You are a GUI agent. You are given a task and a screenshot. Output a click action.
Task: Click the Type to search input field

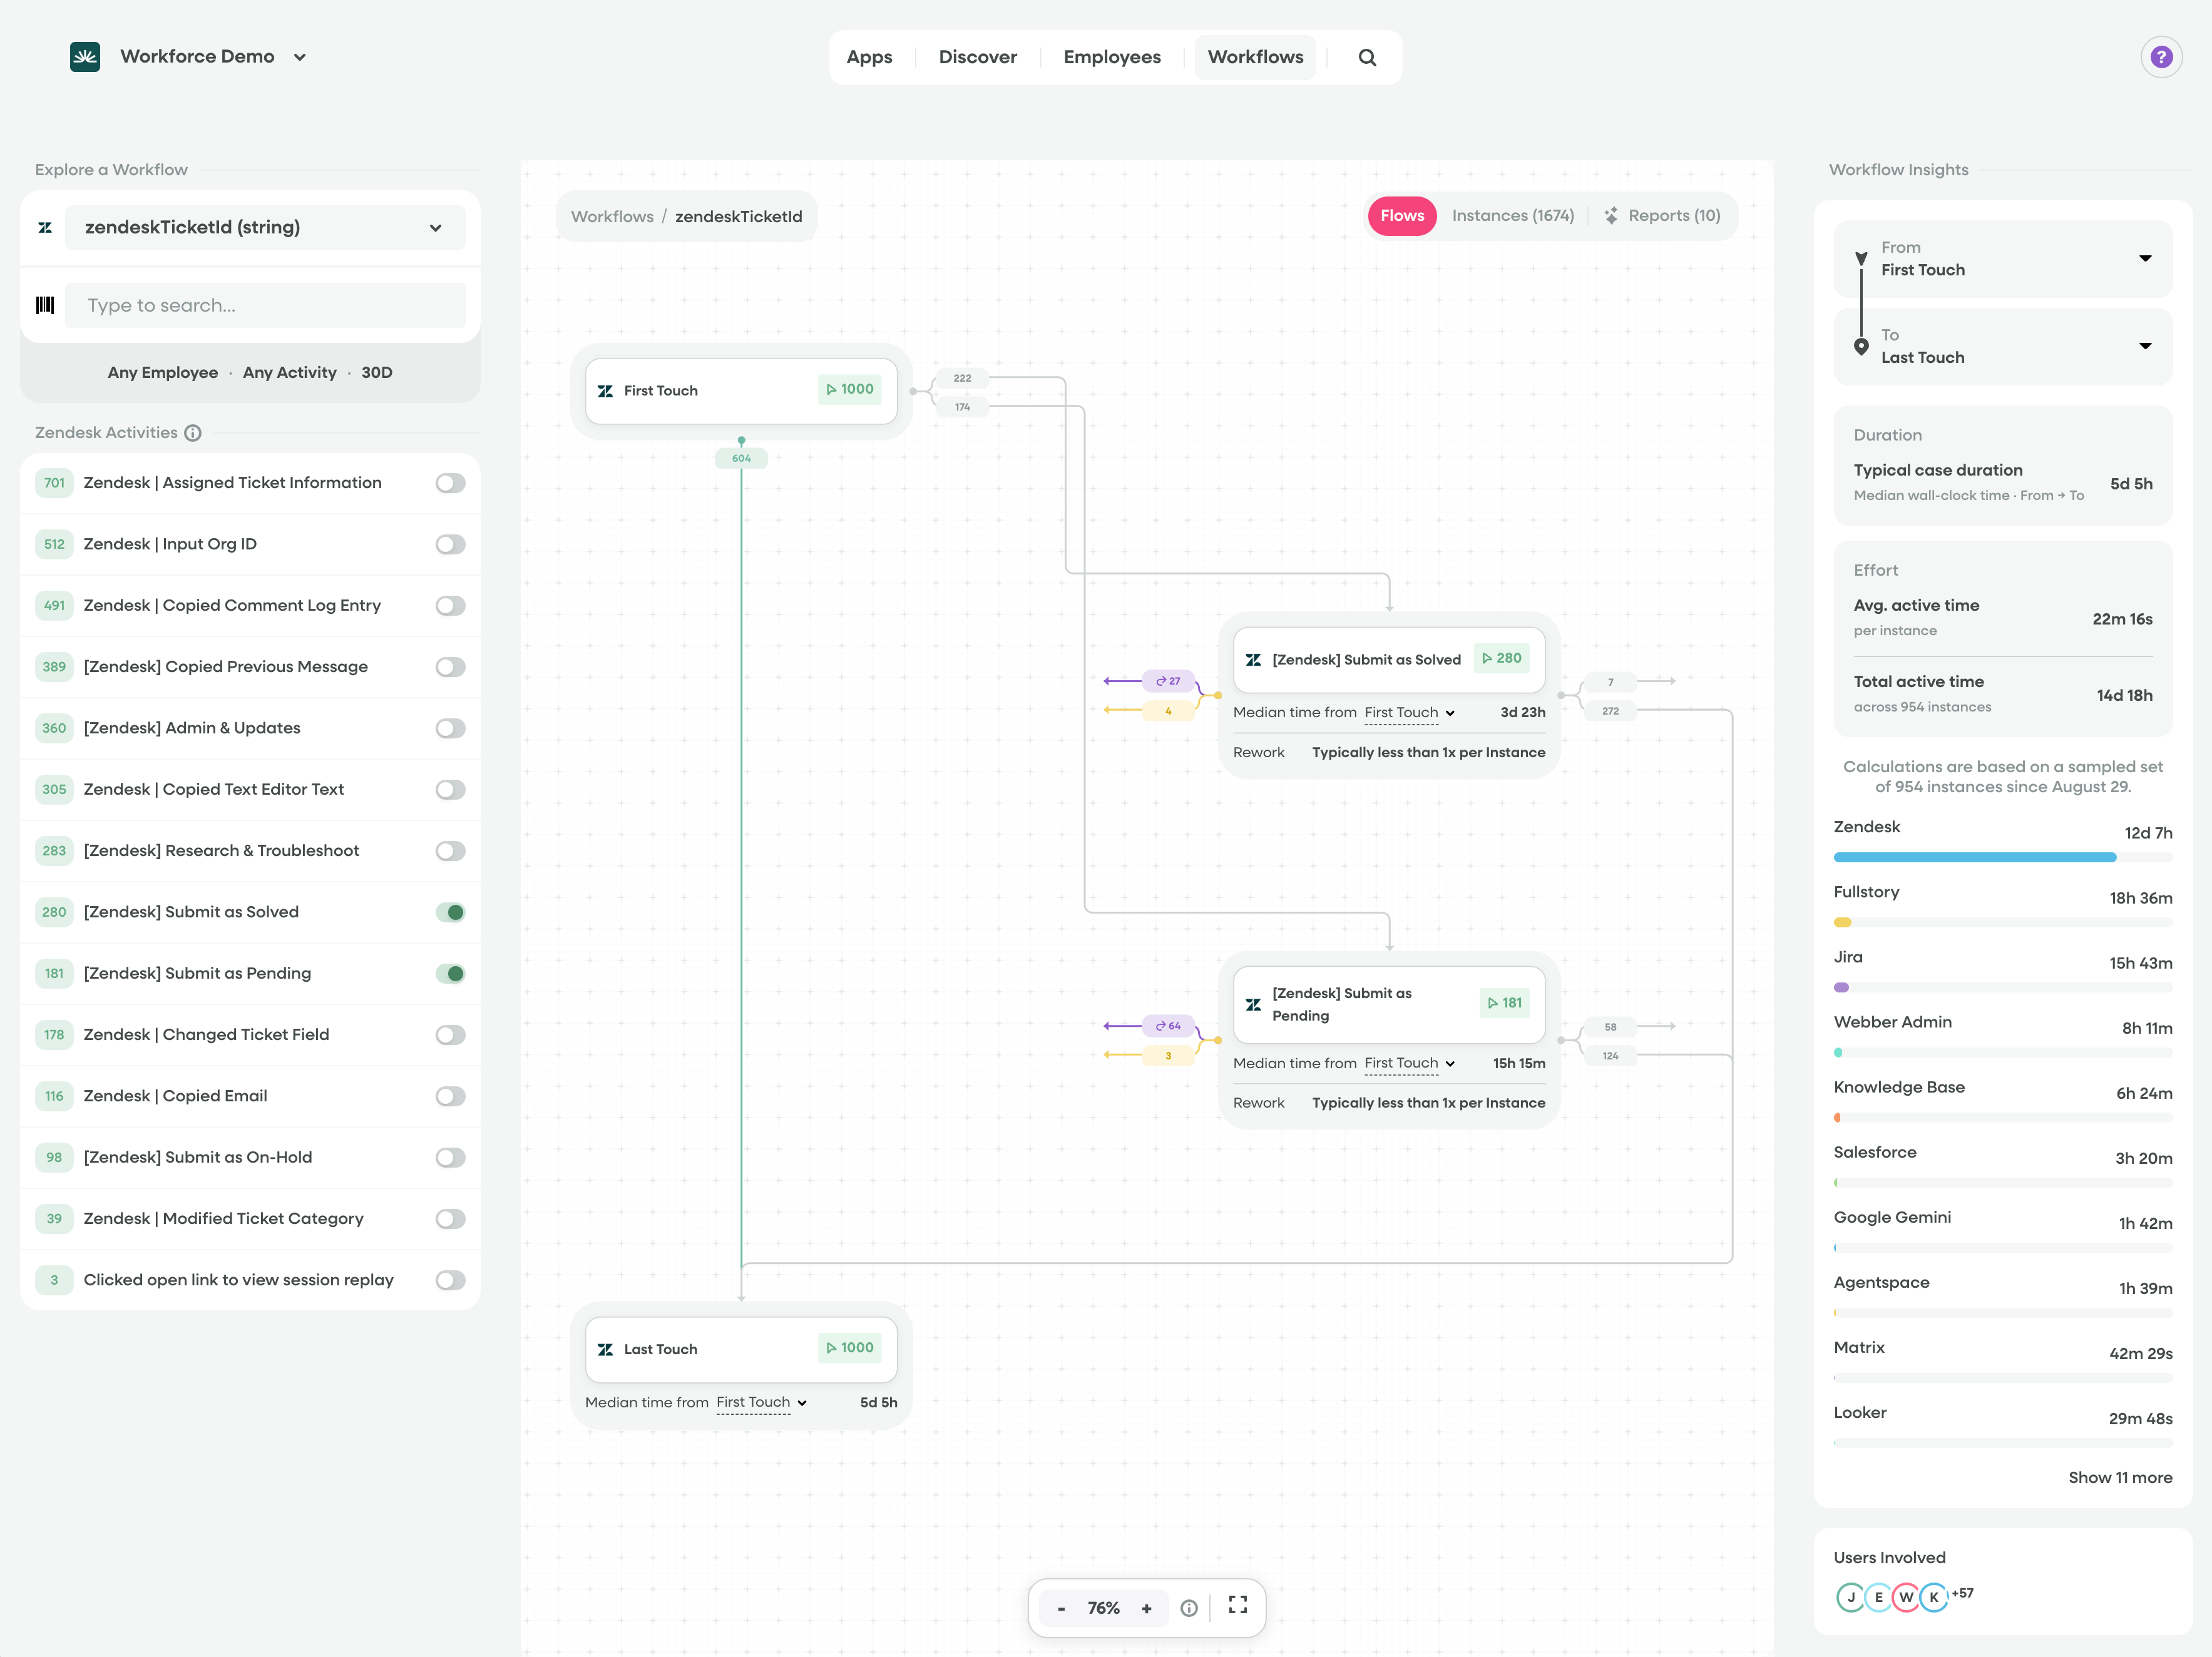tap(265, 305)
